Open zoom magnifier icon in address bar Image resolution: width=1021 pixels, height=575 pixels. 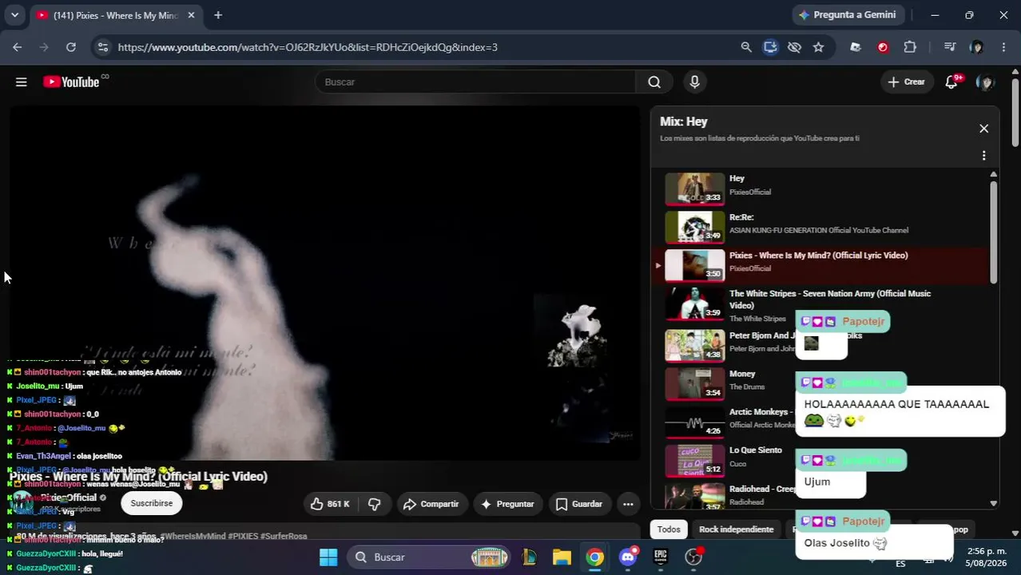[x=746, y=47]
